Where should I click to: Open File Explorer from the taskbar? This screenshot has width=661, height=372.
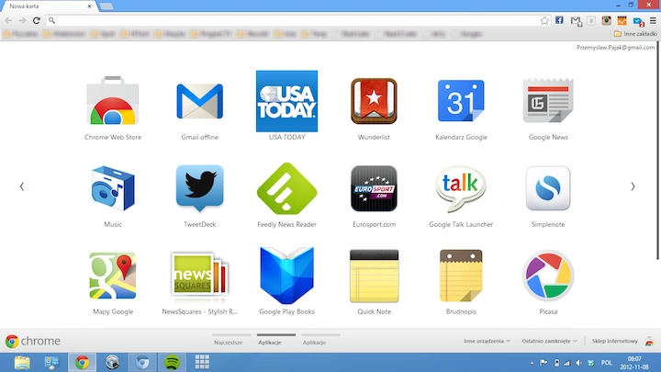pos(22,362)
